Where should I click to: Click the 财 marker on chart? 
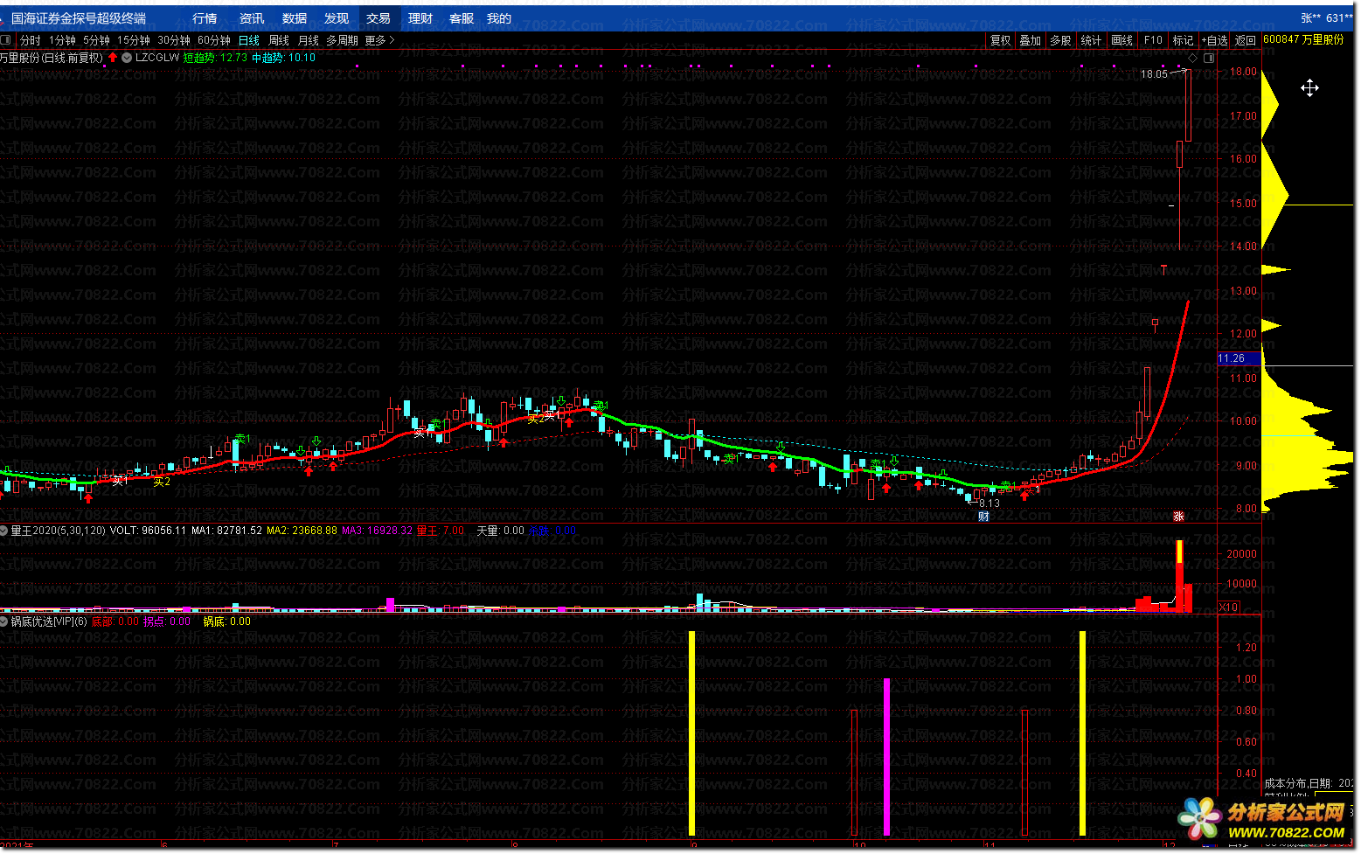coord(983,517)
